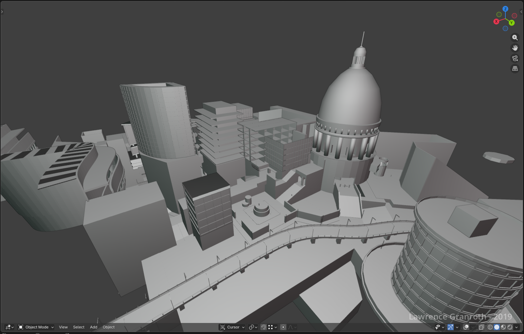Viewport: 524px width, 334px height.
Task: Toggle snapping magnet icon
Action: (264, 327)
